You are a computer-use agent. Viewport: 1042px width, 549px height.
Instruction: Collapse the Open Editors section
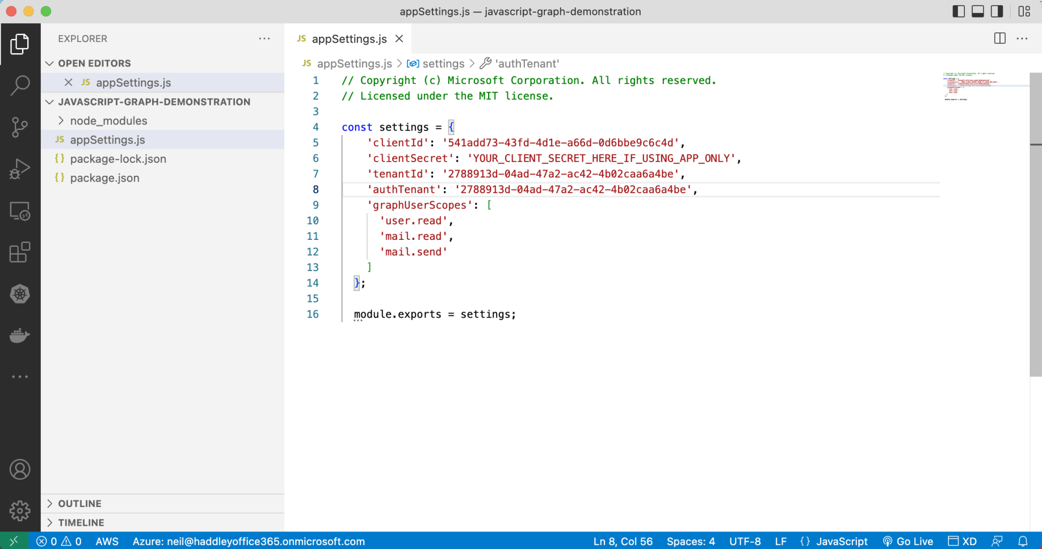(x=94, y=64)
